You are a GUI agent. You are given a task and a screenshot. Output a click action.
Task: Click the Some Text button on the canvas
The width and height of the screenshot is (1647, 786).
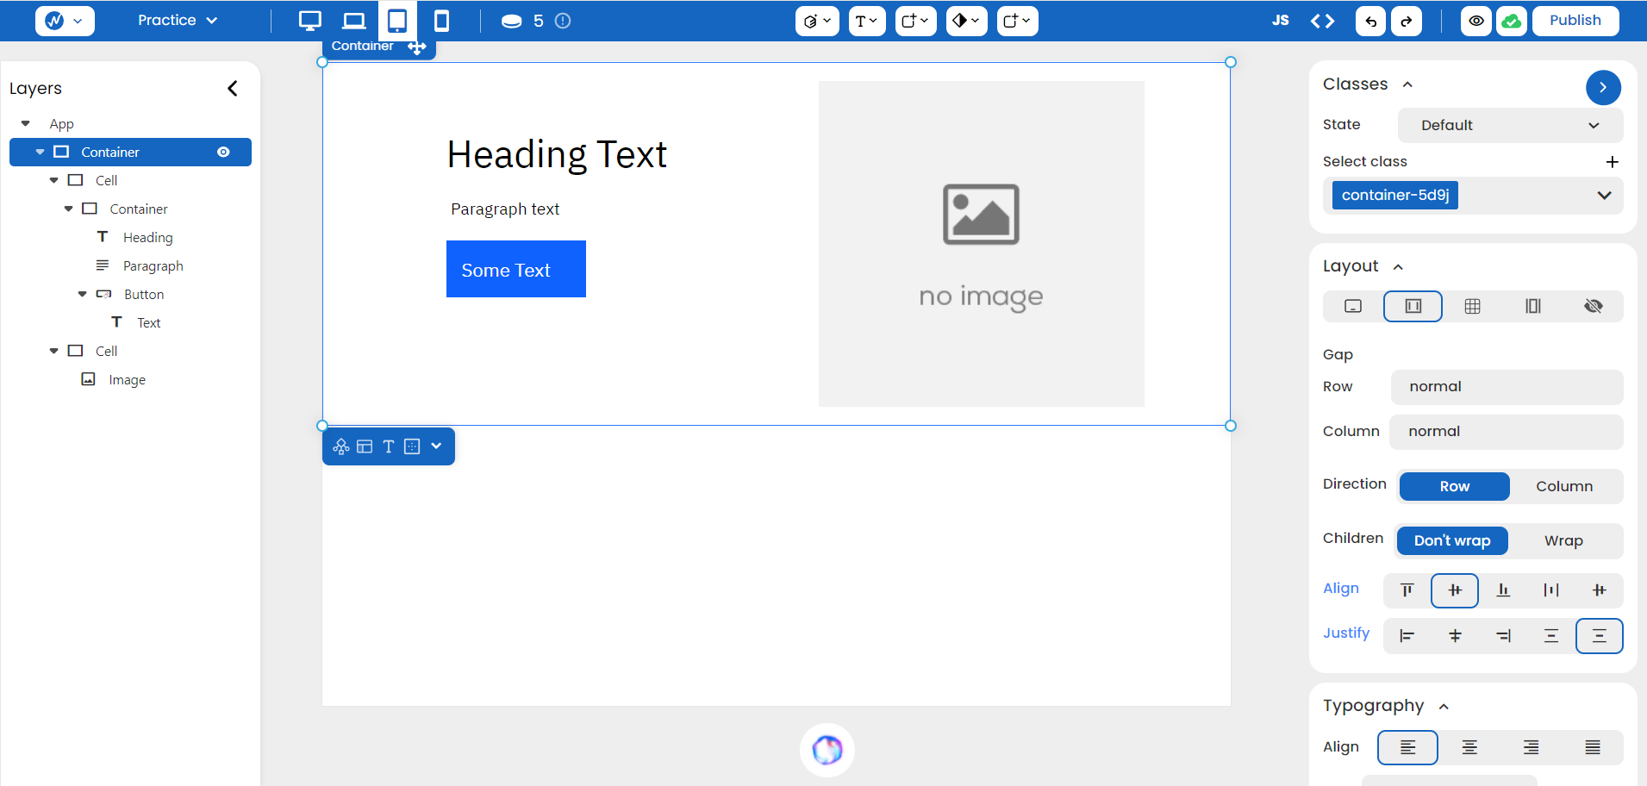[x=516, y=269]
